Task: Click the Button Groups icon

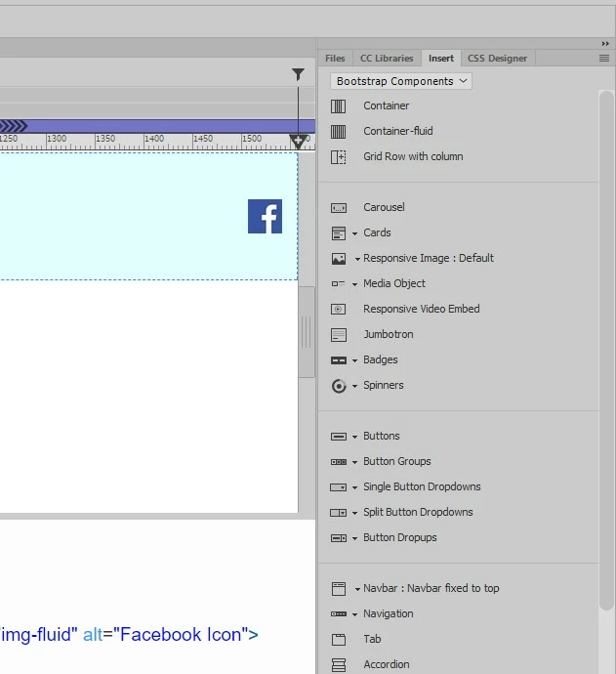Action: pos(339,462)
